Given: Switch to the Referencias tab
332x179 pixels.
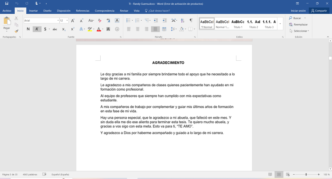Looking at the screenshot, I should tap(83, 11).
